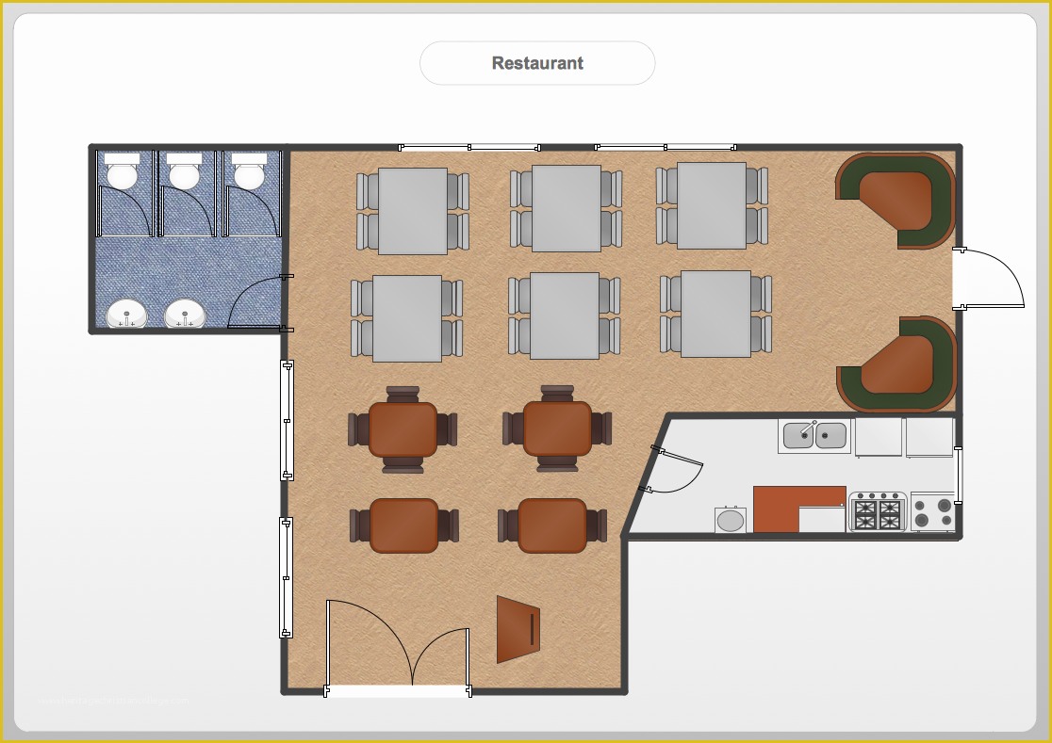Select the rightmost toilet stall door
1052x743 pixels.
pos(253,211)
